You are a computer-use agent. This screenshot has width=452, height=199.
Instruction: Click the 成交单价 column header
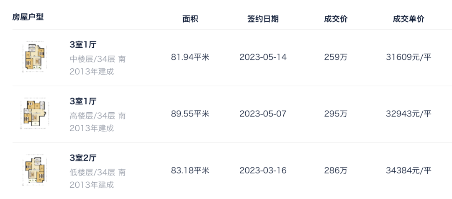[x=408, y=19]
